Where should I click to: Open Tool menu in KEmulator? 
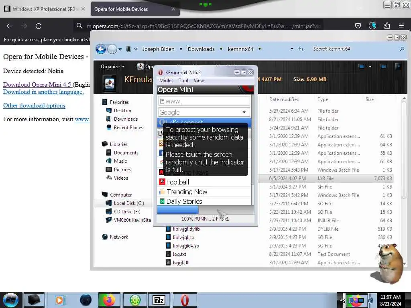(183, 81)
